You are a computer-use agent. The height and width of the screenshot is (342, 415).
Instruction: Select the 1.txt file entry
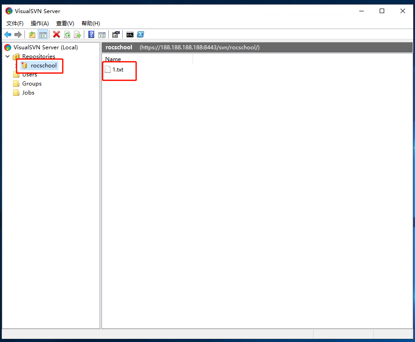pos(118,70)
